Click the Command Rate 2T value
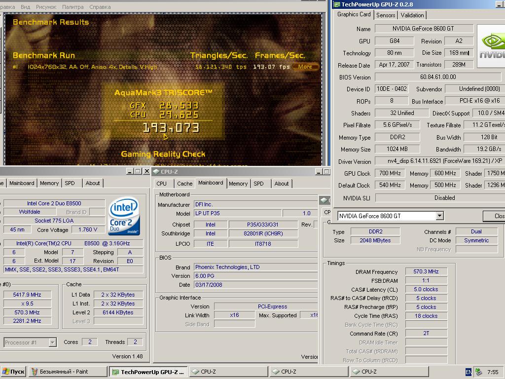Screen dimensions: 505x379 (x=426, y=333)
